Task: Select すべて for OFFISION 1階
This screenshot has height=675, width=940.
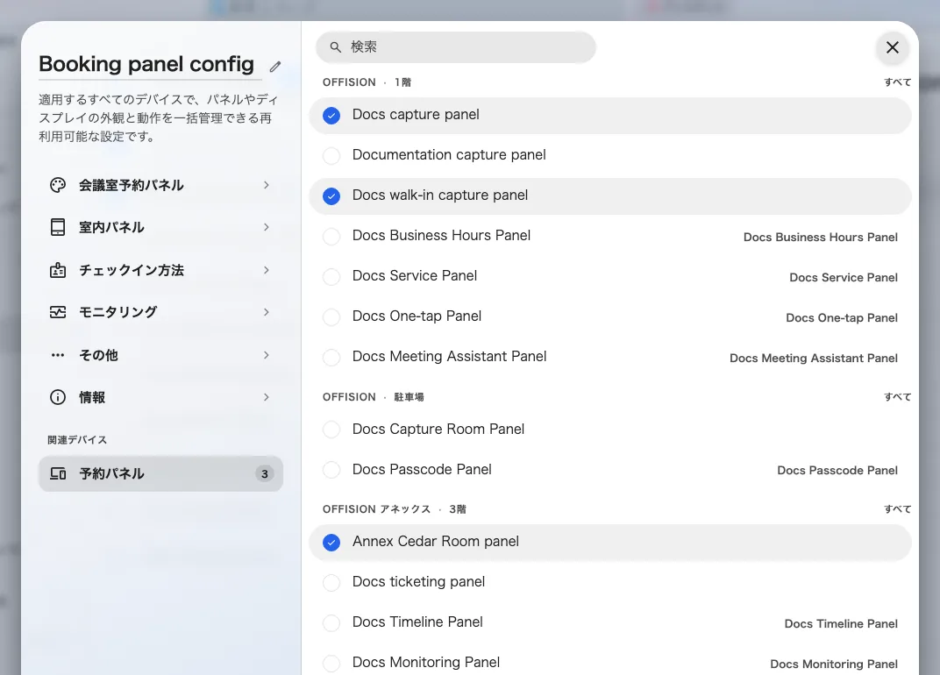Action: point(897,82)
